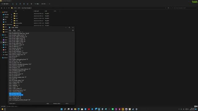The width and height of the screenshot is (198, 111).
Task: Expand the Network tree node in sidebar
Action: pyautogui.click(x=1, y=58)
